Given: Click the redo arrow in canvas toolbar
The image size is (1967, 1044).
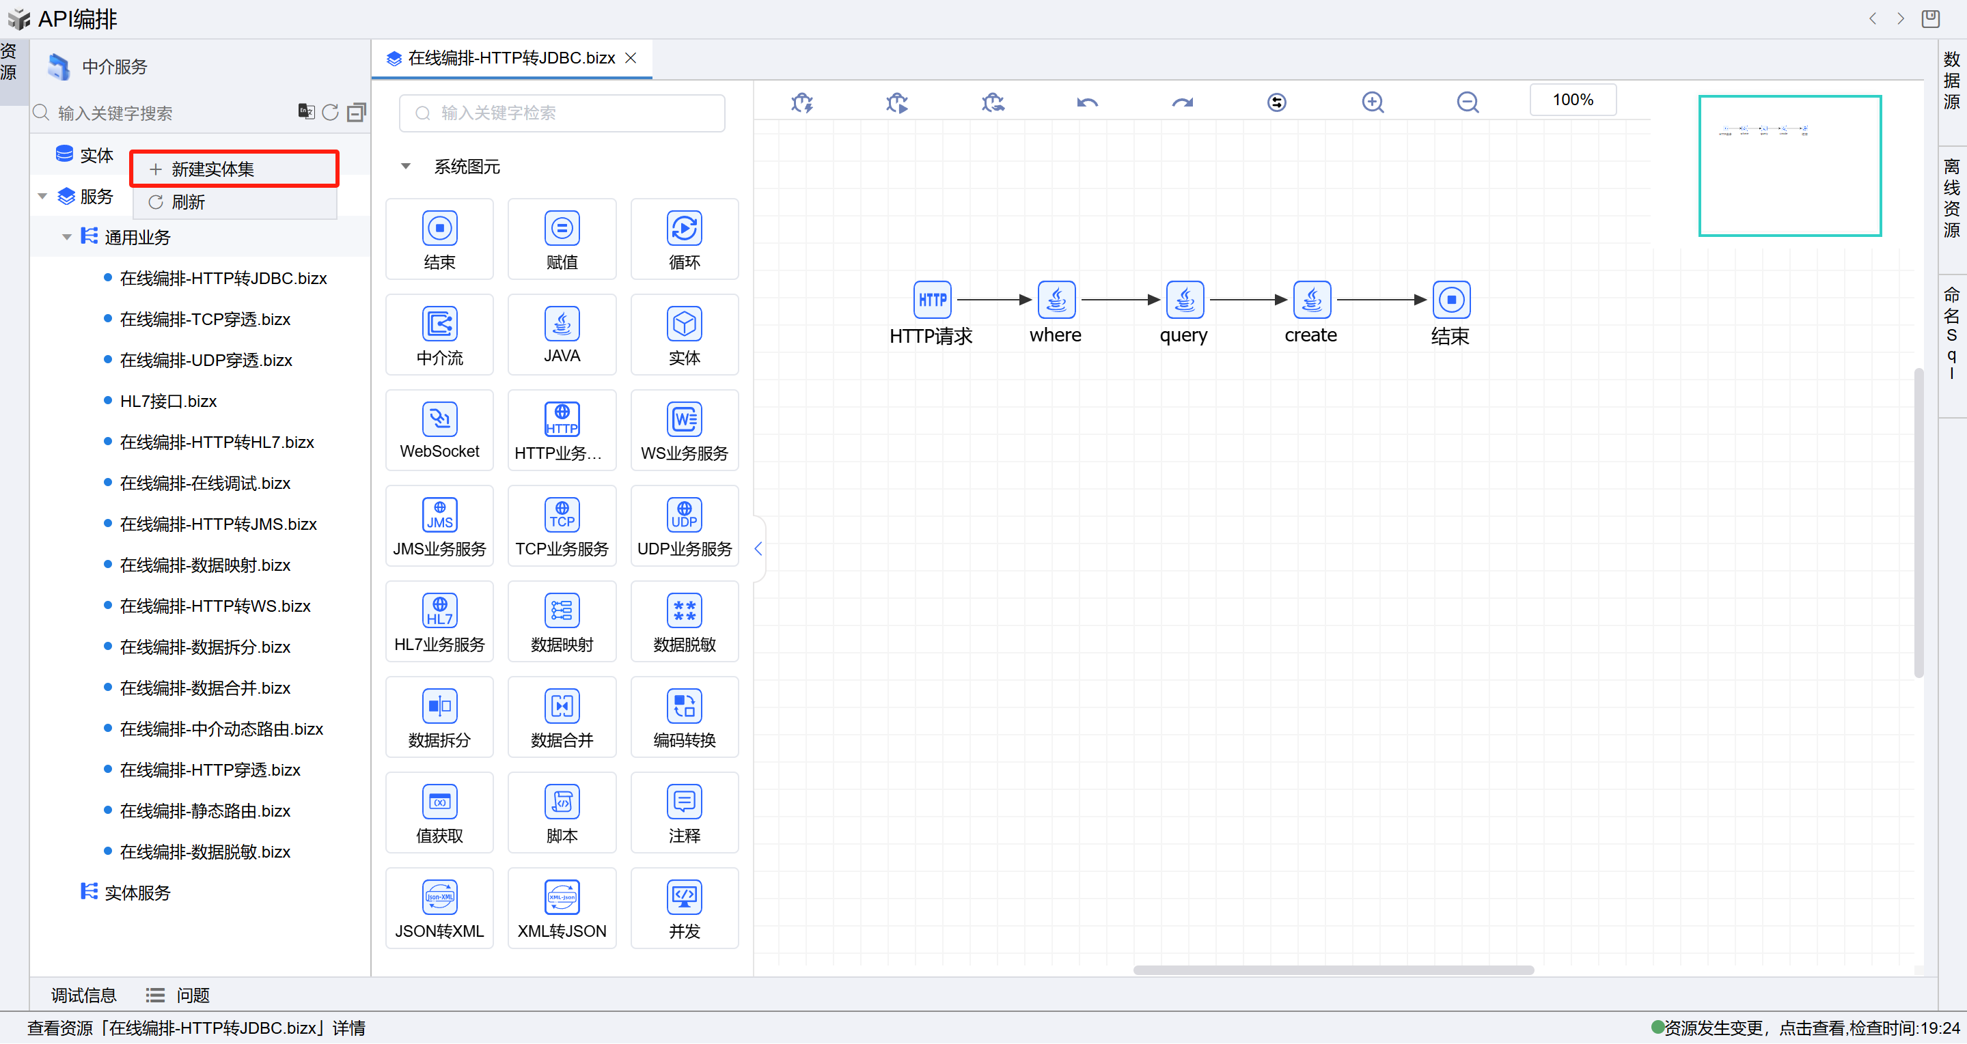Looking at the screenshot, I should tap(1182, 102).
